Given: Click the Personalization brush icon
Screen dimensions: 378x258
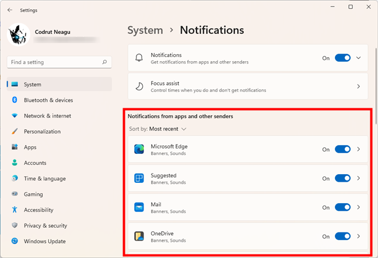Looking at the screenshot, I should (x=15, y=132).
